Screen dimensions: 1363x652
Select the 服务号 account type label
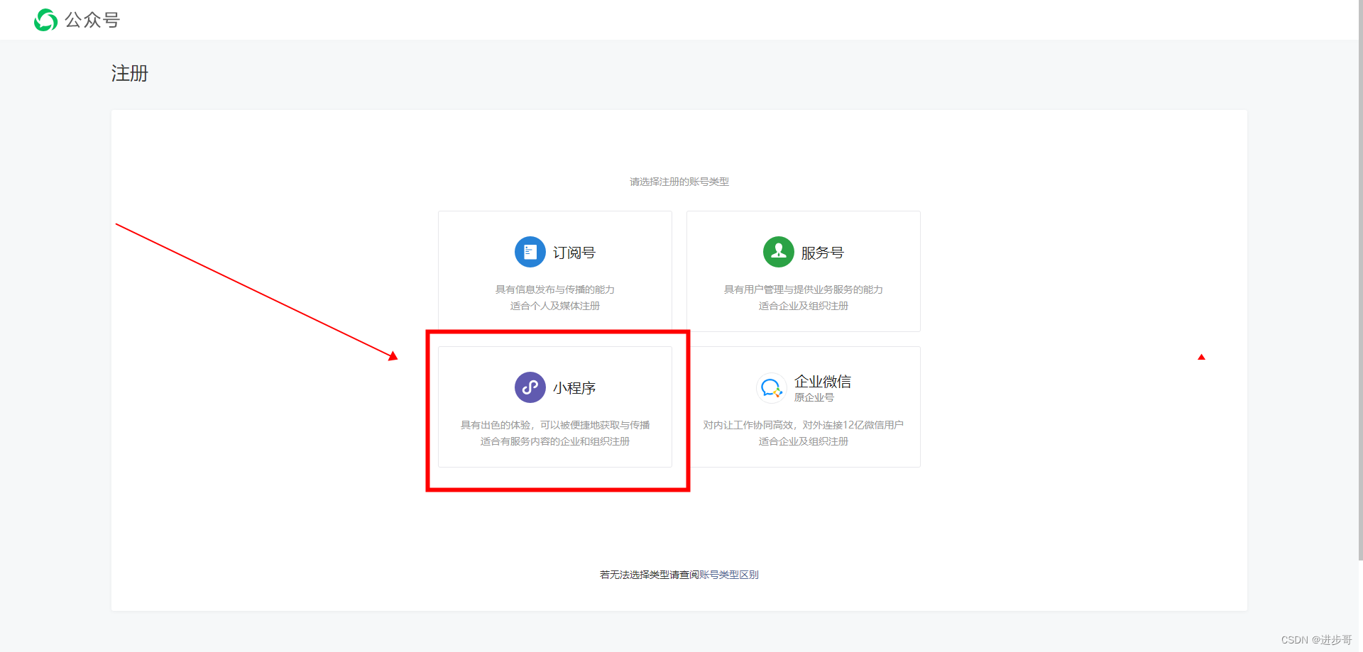823,253
